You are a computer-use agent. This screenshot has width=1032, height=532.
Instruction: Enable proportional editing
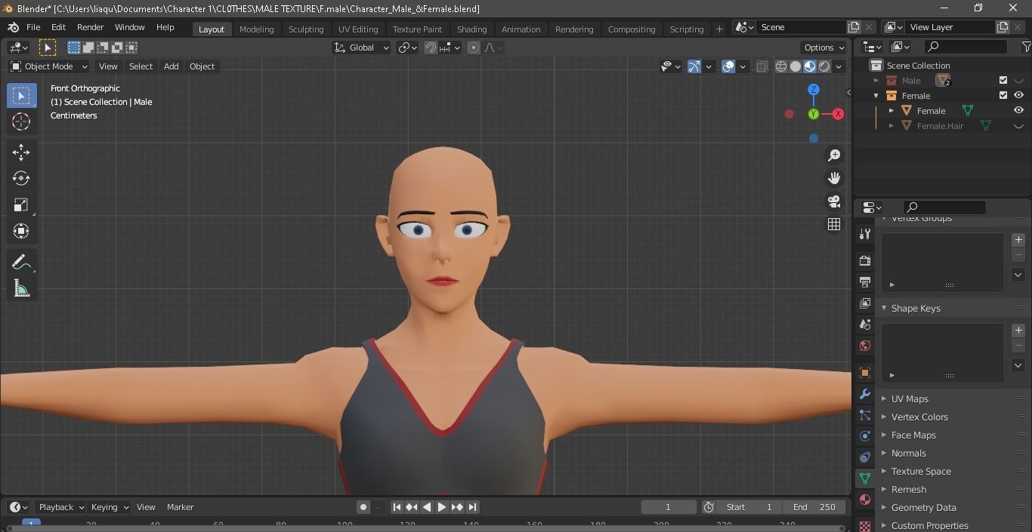[x=474, y=48]
